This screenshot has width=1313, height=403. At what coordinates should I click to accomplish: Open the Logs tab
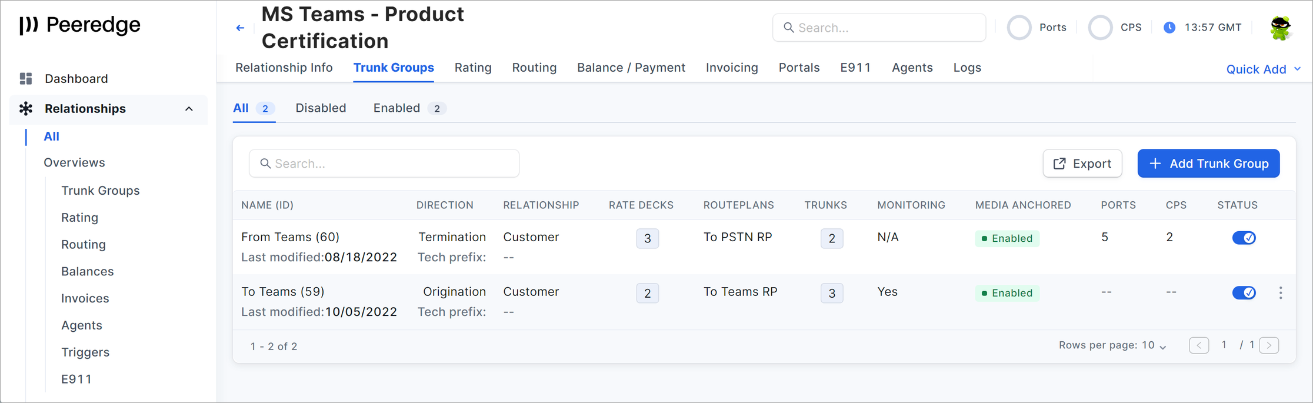[967, 68]
